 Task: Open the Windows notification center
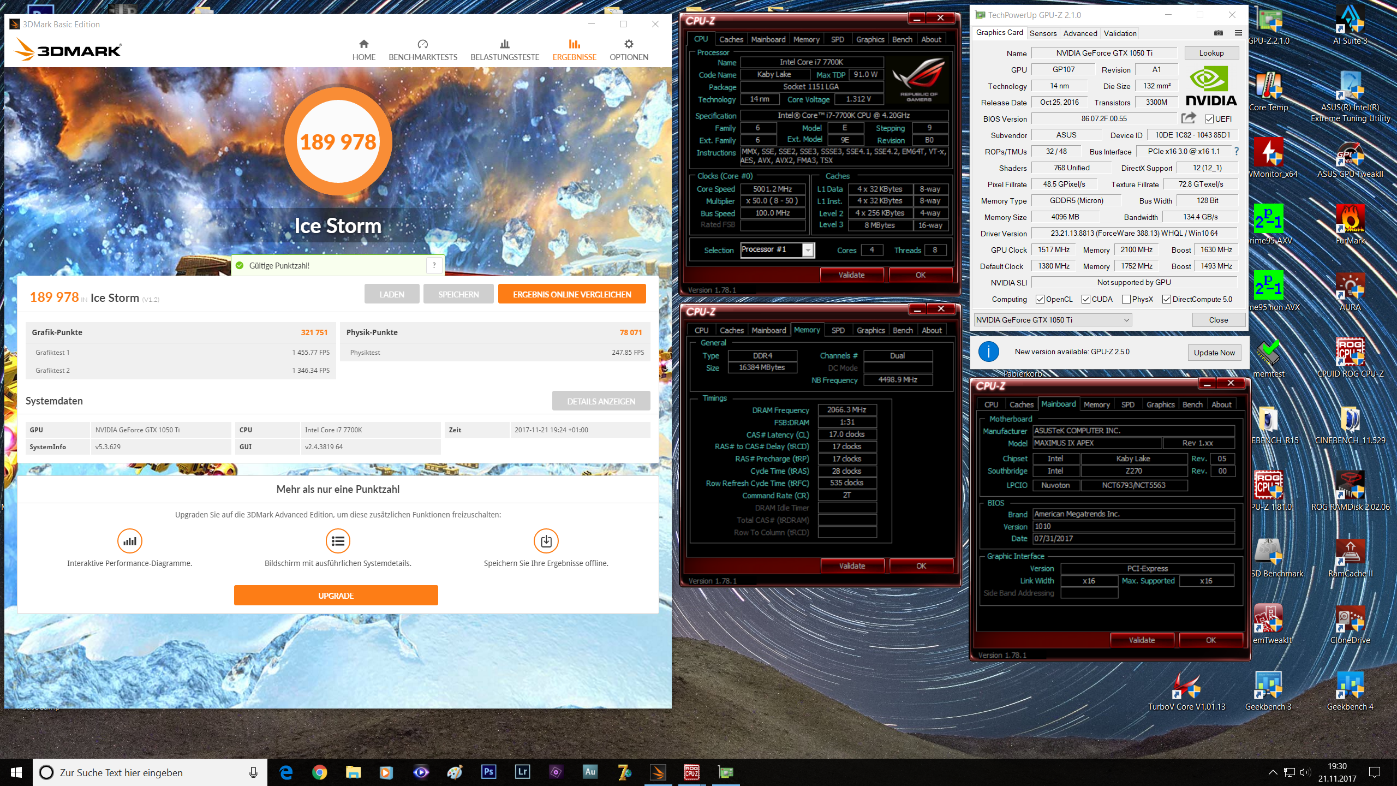(1375, 772)
